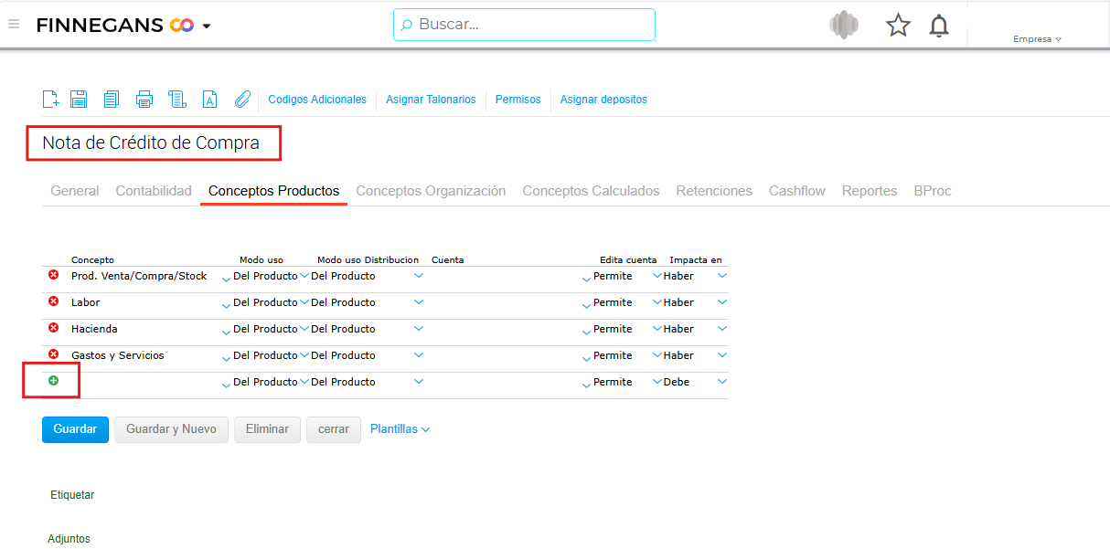Click the Gastos y Servicios concept cell
This screenshot has width=1110, height=549.
point(118,355)
